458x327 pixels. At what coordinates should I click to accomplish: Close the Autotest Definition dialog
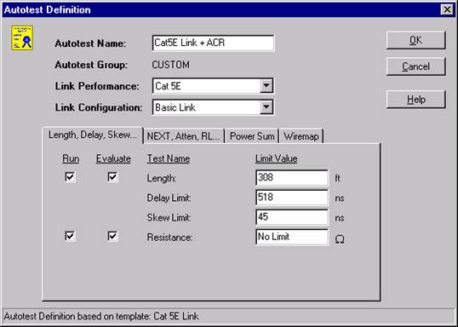coord(447,9)
